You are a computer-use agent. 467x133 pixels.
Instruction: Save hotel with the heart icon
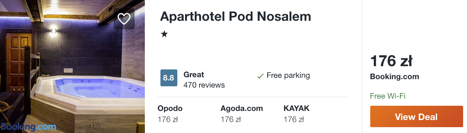point(124,19)
